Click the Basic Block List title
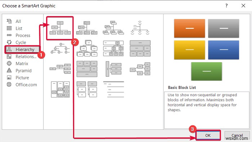Viewport: 252px width, 142px height. click(x=182, y=88)
